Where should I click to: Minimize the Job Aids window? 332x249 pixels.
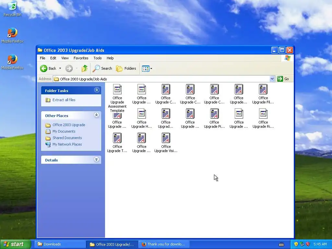click(x=274, y=50)
